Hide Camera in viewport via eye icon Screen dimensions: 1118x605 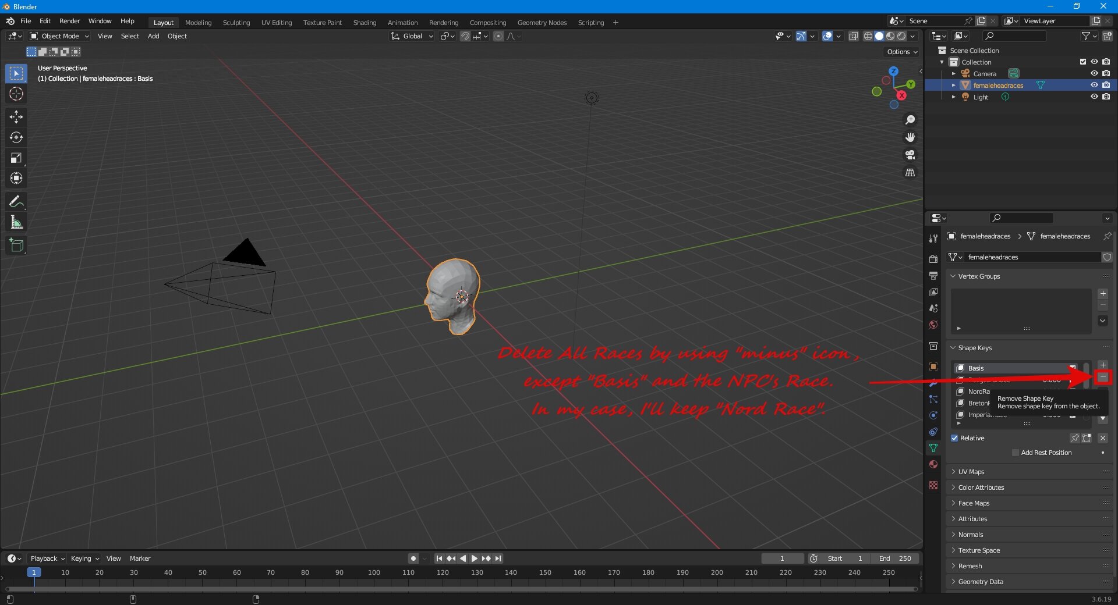(x=1094, y=73)
